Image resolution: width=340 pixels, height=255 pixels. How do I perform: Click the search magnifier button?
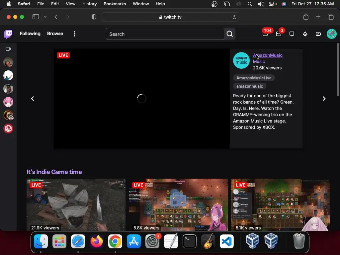[x=230, y=34]
